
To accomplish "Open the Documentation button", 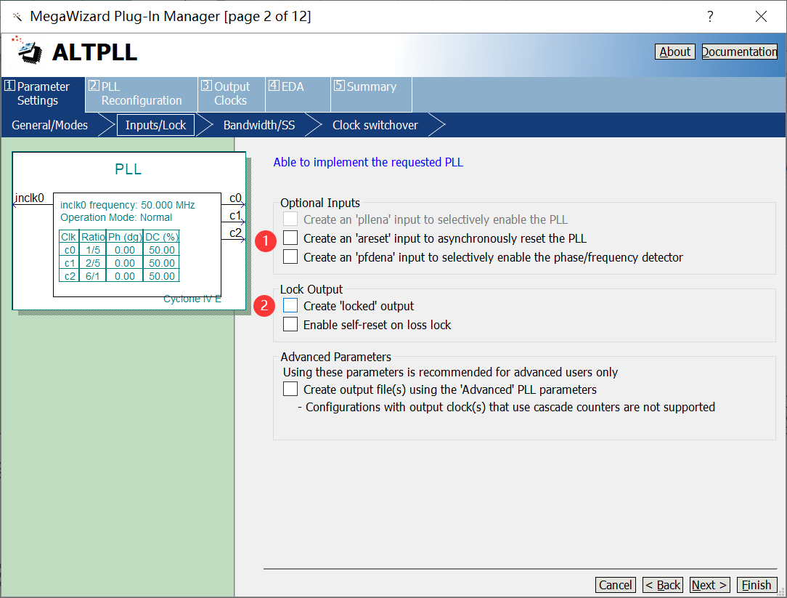I will coord(739,52).
